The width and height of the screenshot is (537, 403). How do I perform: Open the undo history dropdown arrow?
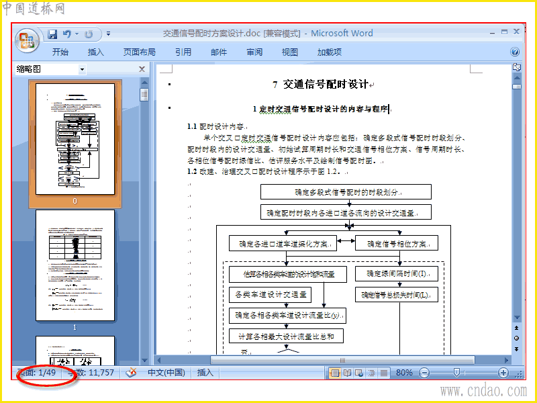pos(77,34)
